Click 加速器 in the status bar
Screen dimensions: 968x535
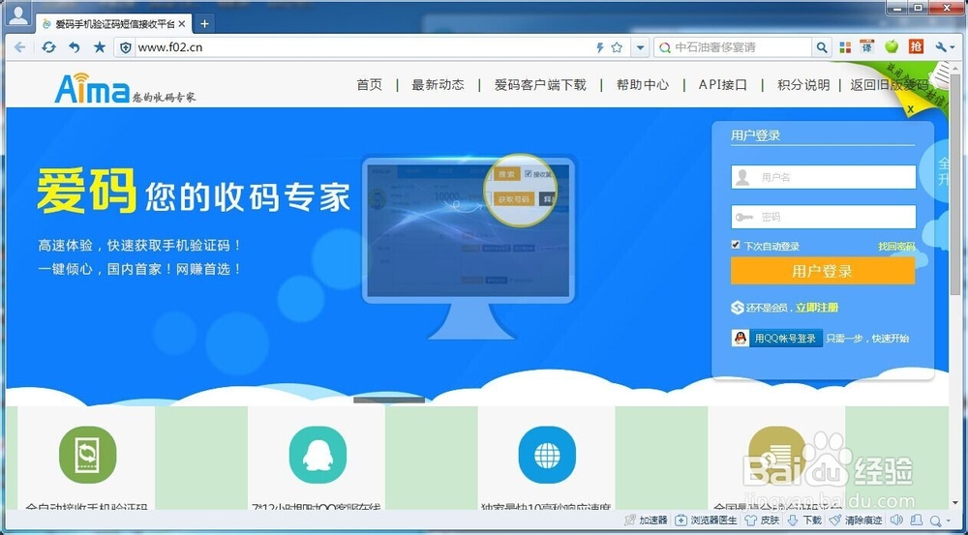click(x=646, y=520)
